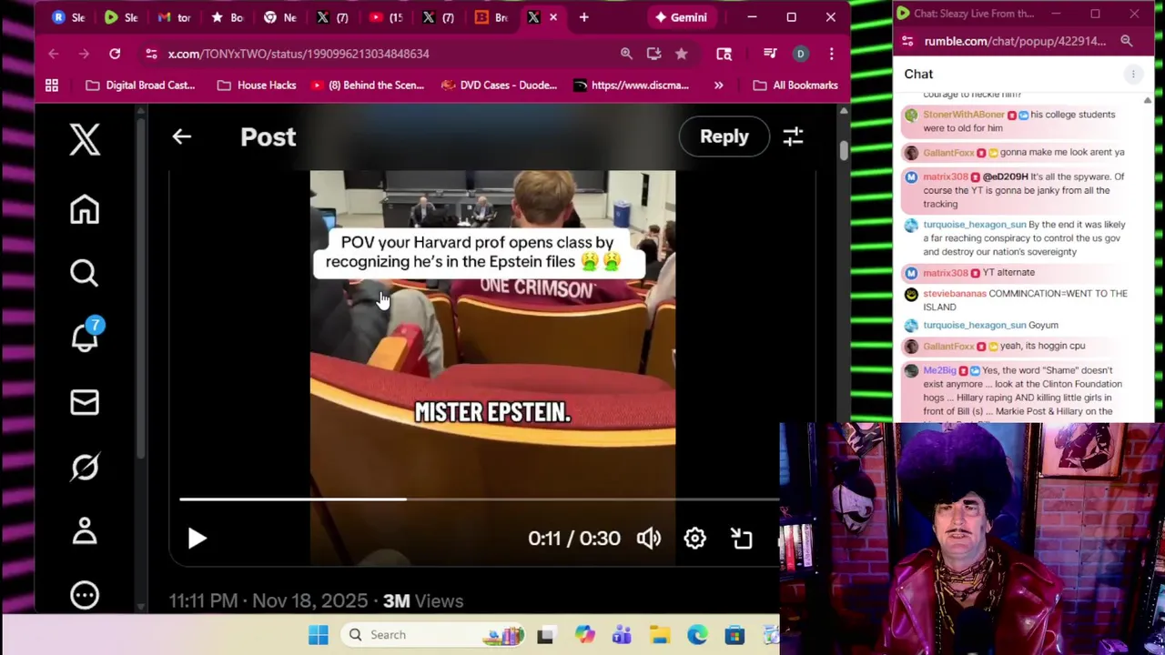The height and width of the screenshot is (655, 1165).
Task: Open discmakers bookmark link
Action: tap(632, 86)
